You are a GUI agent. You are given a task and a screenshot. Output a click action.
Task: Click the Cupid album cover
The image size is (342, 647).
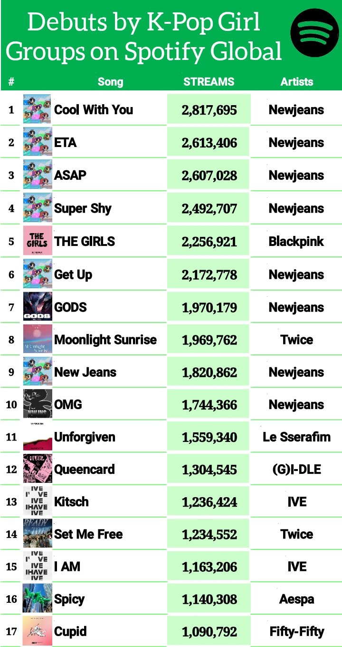tap(37, 631)
